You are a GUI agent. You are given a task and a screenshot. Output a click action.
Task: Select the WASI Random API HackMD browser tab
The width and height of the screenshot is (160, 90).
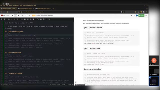pos(8,9)
